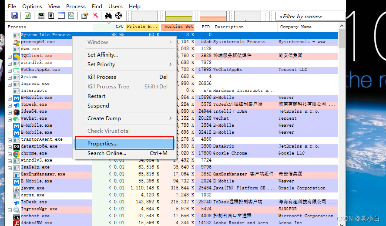
Task: Click the CPU usage mini graph
Action: point(144,16)
